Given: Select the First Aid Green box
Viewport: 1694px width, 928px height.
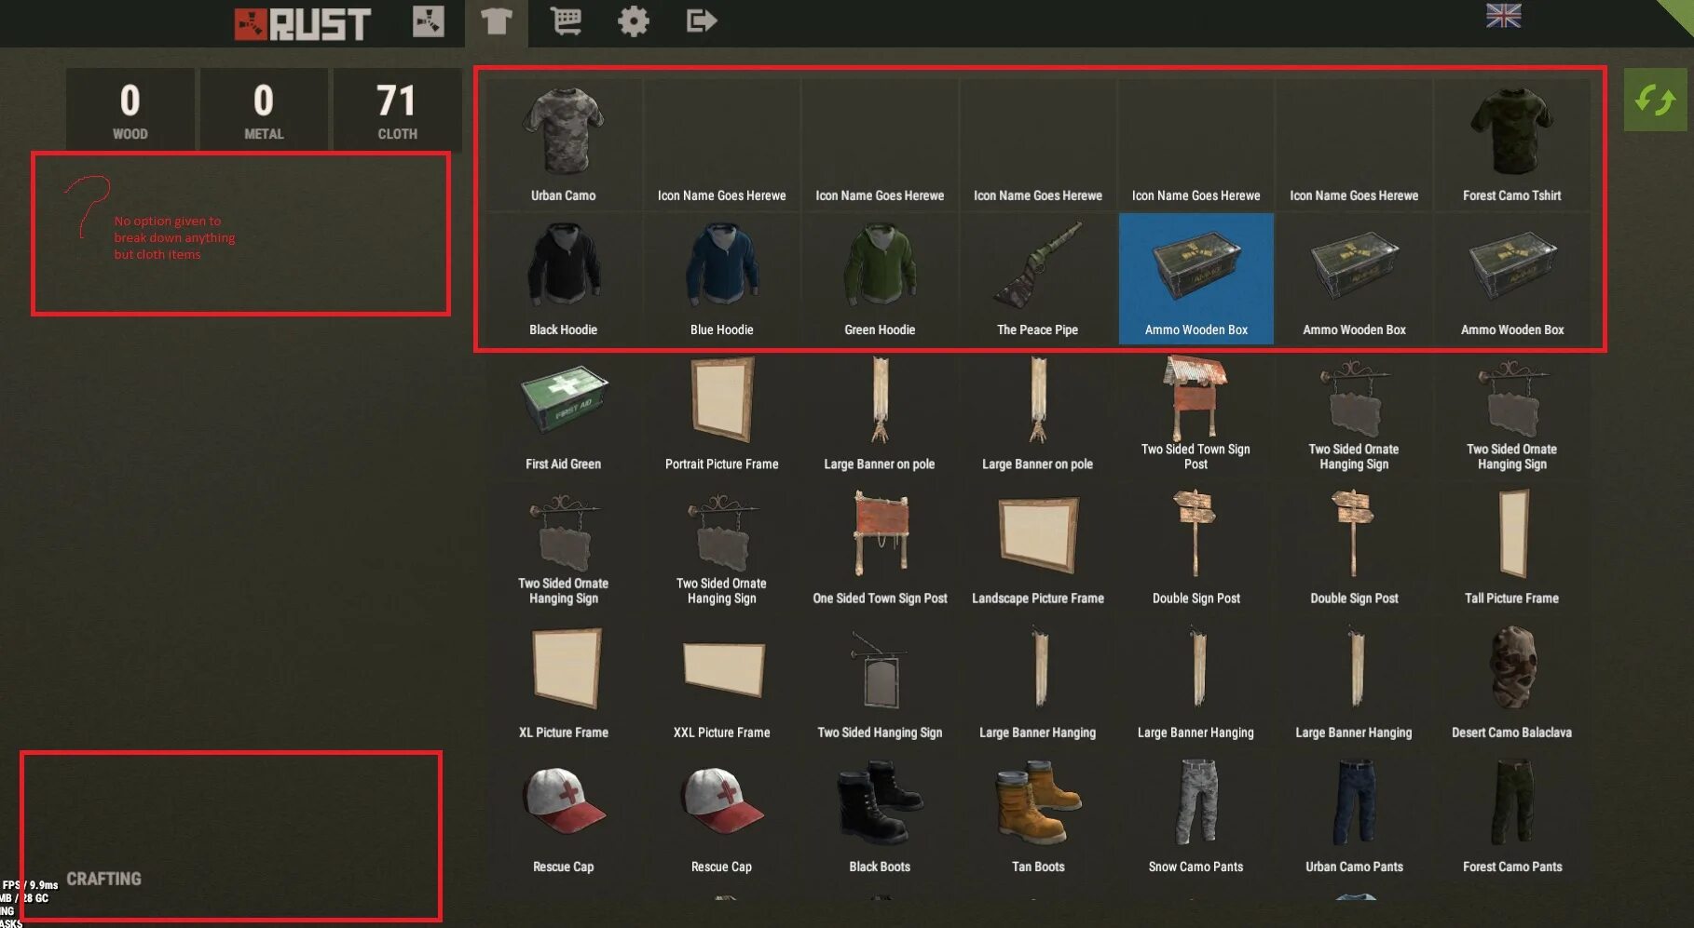Looking at the screenshot, I should pos(564,412).
